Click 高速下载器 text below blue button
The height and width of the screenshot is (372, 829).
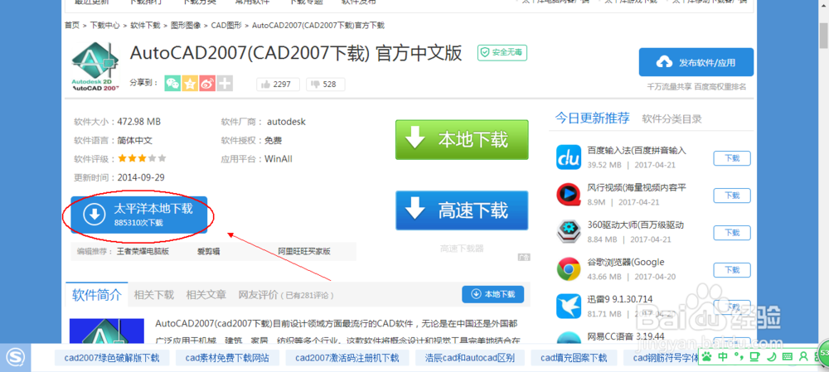[x=462, y=249]
